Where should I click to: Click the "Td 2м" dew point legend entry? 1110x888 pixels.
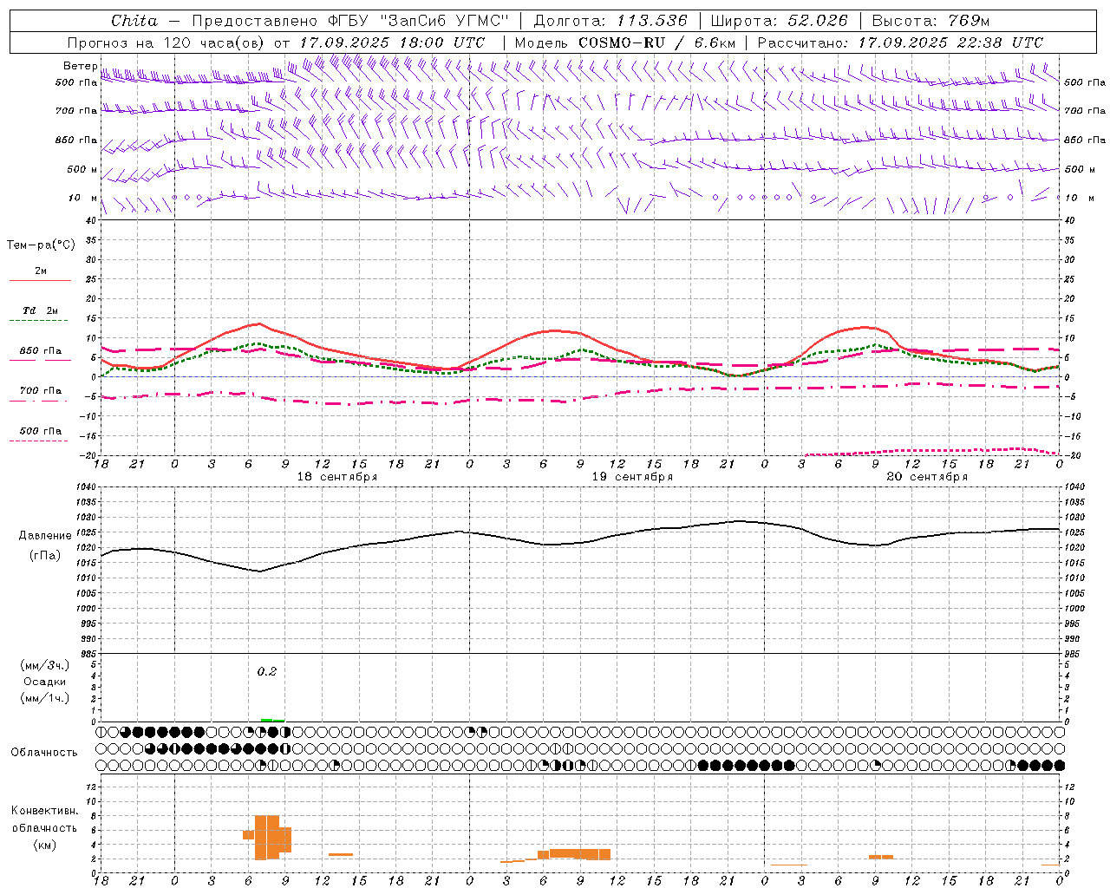40,310
